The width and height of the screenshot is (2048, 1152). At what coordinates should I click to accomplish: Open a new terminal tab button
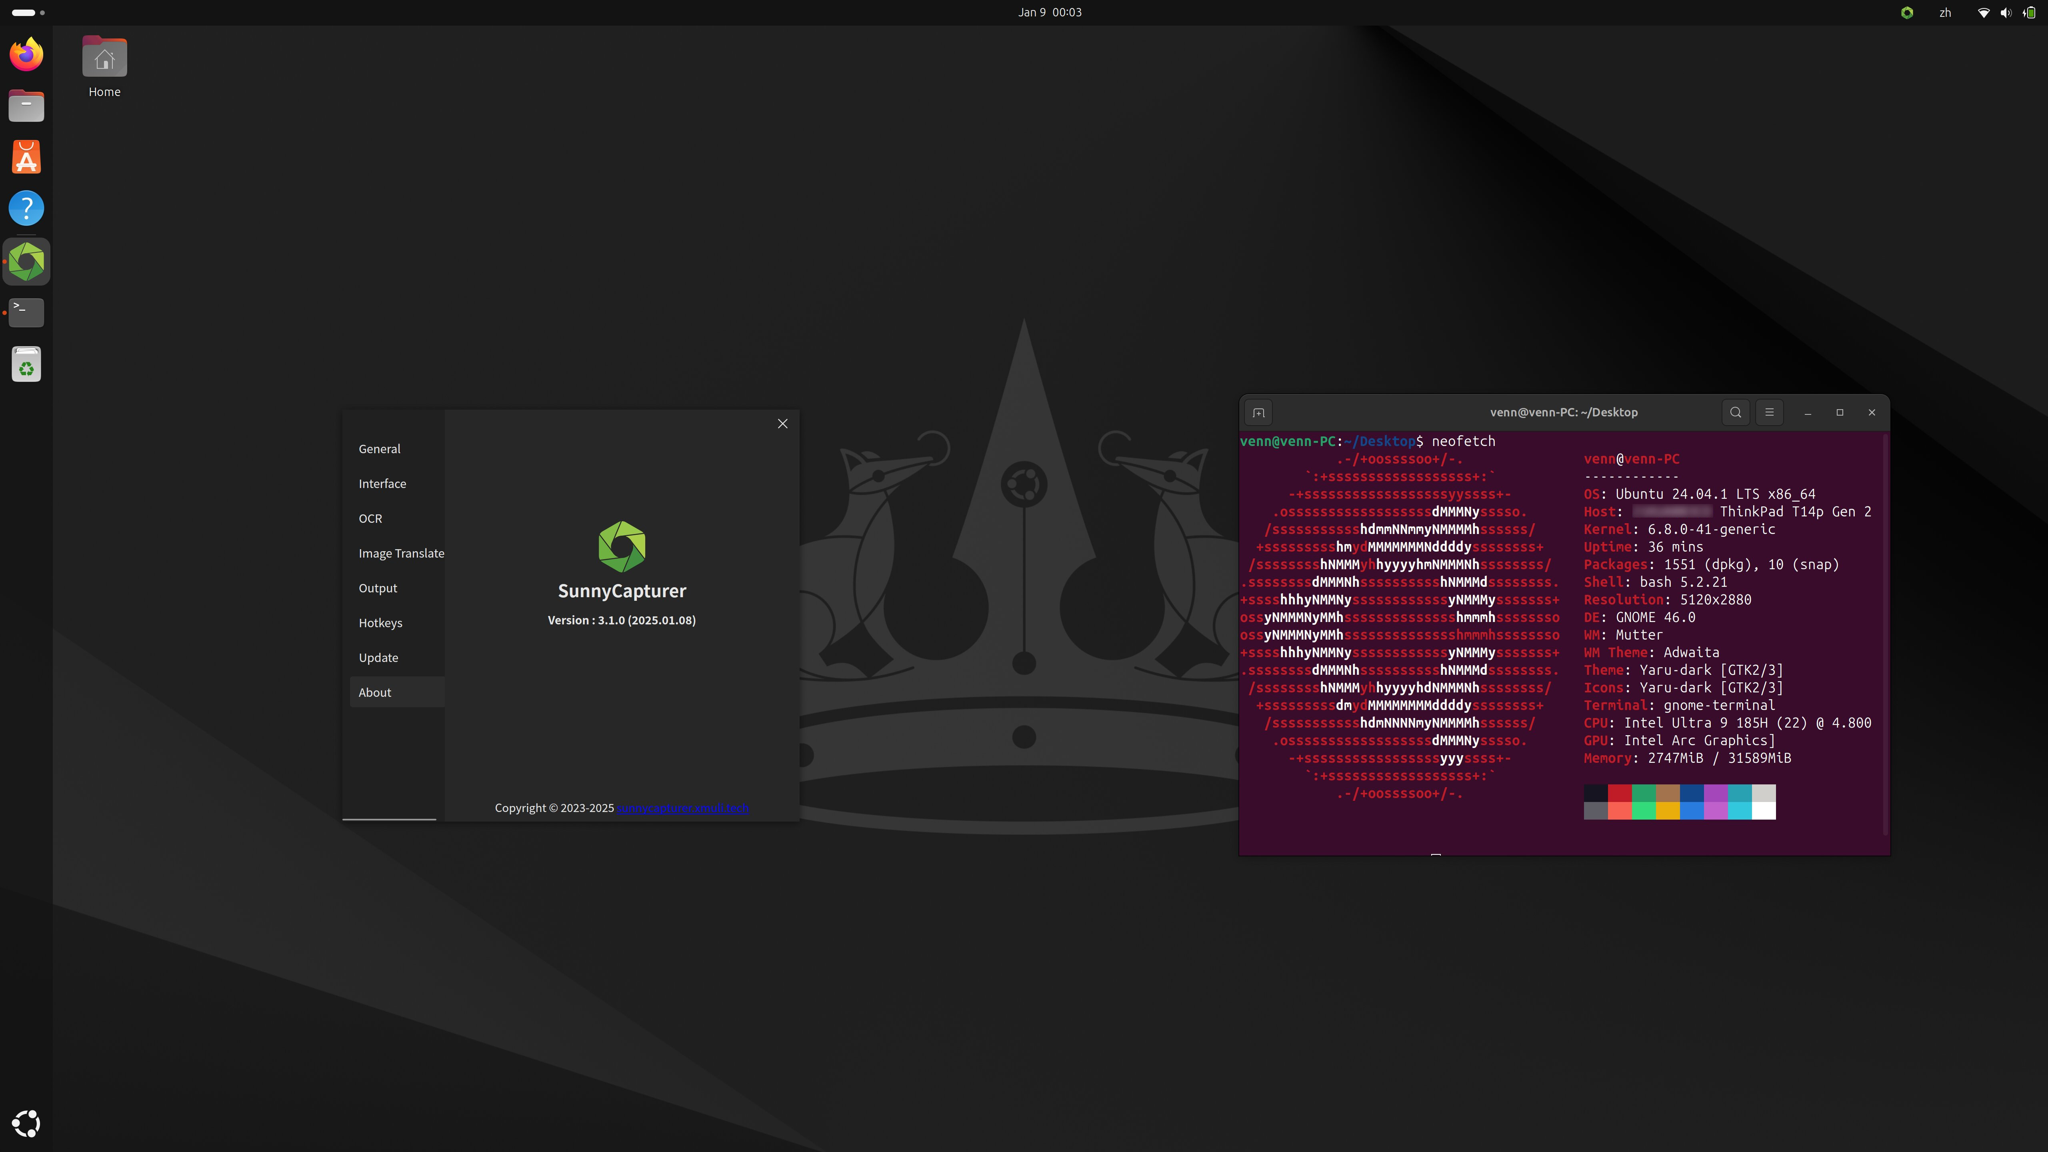[x=1258, y=413]
